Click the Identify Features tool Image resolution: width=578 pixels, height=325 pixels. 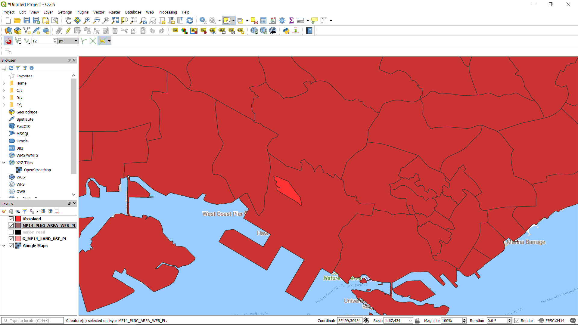[203, 20]
